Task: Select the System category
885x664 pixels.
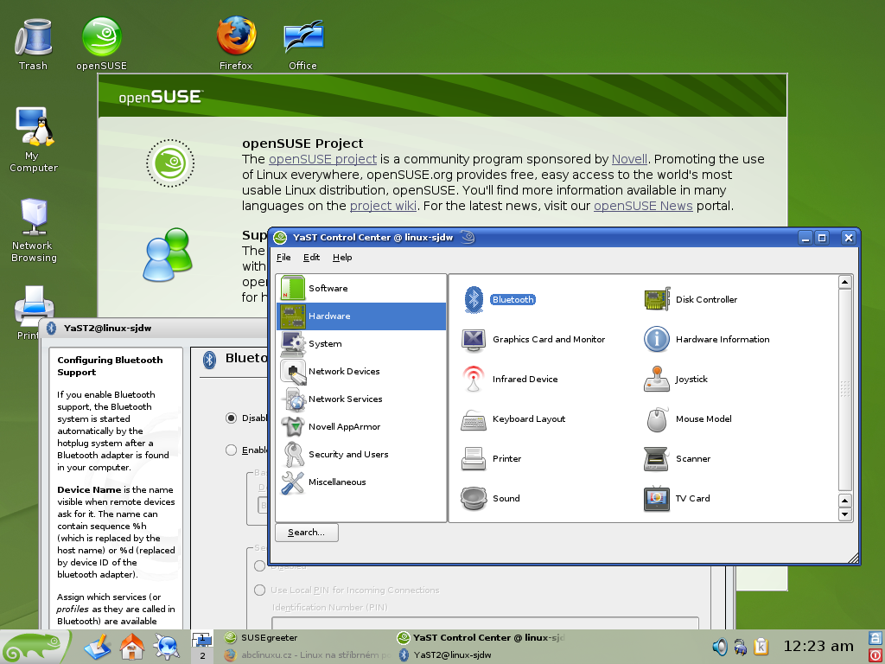Action: tap(361, 344)
